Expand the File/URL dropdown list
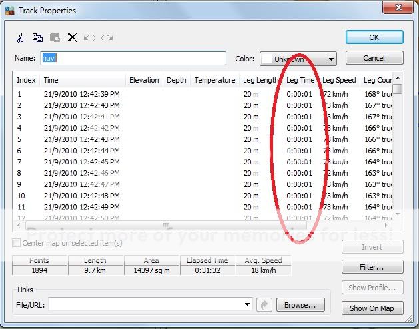 [x=248, y=305]
